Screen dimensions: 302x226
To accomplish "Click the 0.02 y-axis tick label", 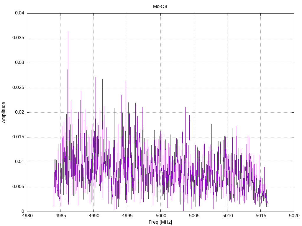I will click(19, 112).
